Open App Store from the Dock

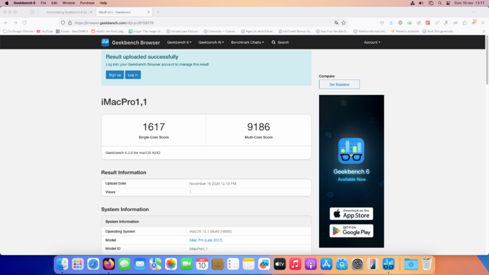(x=326, y=264)
